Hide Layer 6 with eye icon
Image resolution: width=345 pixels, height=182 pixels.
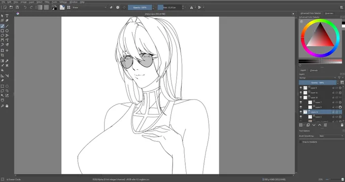pos(301,112)
